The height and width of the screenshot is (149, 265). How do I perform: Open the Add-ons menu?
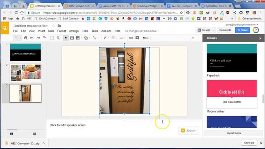pos(106,31)
